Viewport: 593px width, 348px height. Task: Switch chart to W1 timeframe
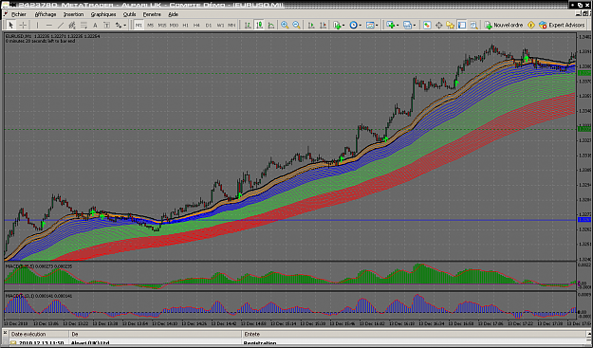(x=220, y=26)
